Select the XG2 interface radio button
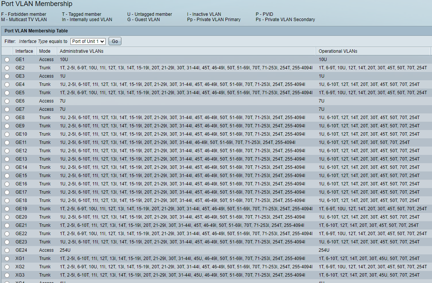 [7, 267]
